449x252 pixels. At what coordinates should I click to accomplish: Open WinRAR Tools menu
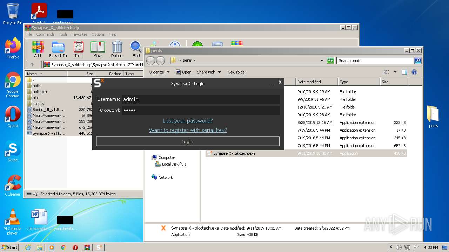[63, 34]
